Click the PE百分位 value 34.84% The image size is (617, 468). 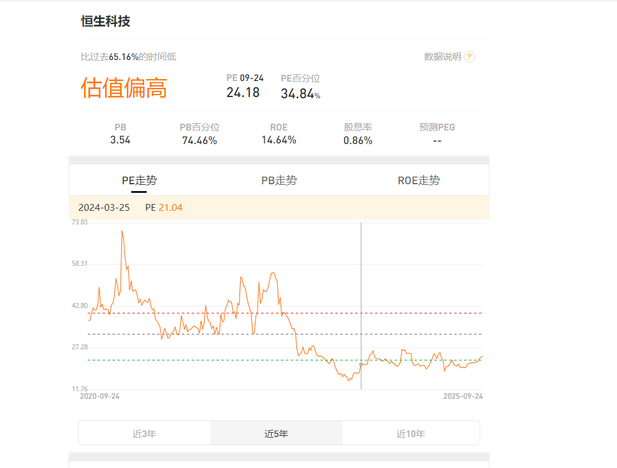pyautogui.click(x=300, y=94)
